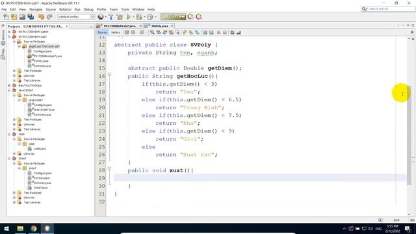416x234 pixels.
Task: Click the Find Previous Occurrence icon
Action: (x=159, y=32)
